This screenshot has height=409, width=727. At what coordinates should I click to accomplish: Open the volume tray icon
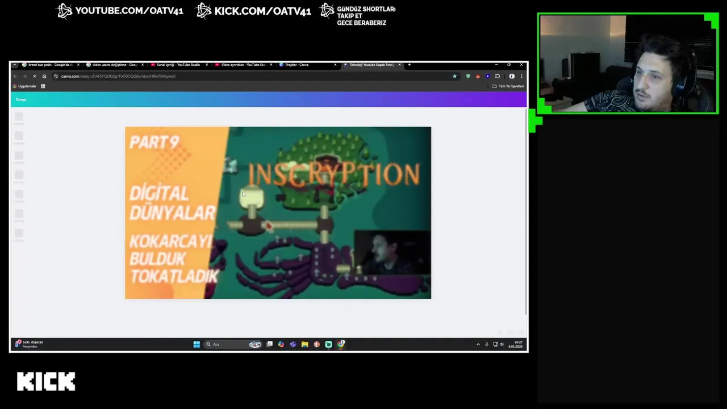point(502,344)
